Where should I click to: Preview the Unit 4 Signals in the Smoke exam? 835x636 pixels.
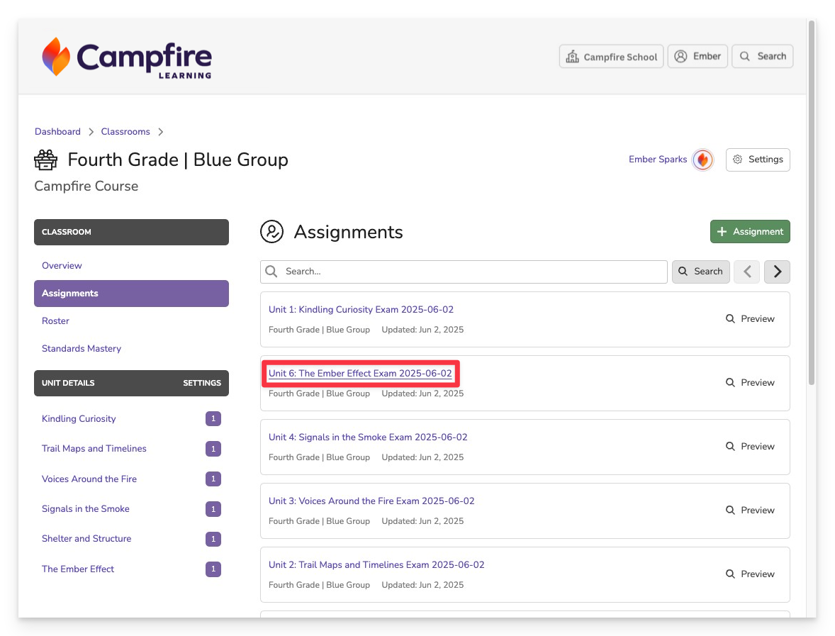point(751,447)
